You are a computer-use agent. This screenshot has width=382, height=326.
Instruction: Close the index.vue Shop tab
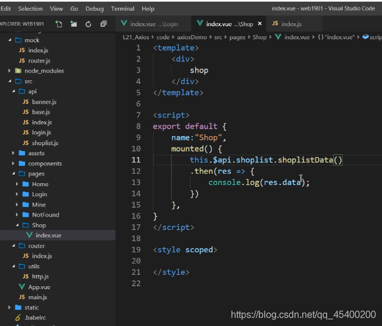(259, 24)
